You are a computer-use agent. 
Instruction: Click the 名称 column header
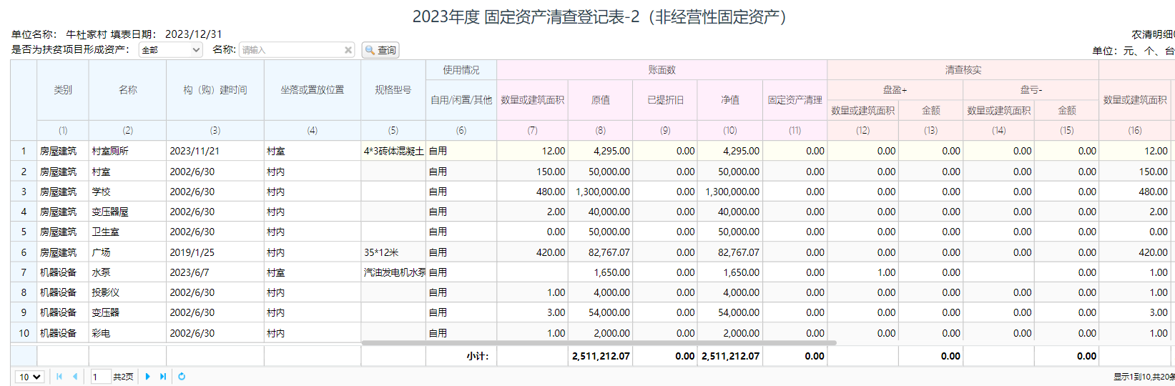tap(127, 90)
